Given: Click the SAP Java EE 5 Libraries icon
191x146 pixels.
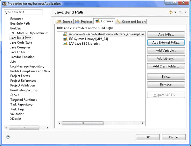Looking at the screenshot, I should coord(65,44).
